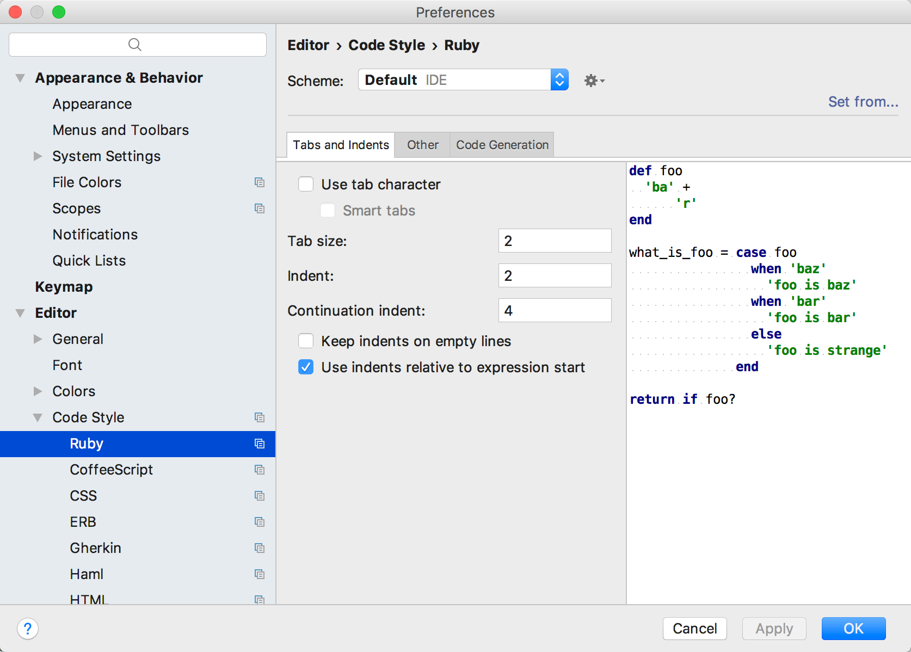
Task: Click project-level icon beside Scopes
Action: coord(260,208)
